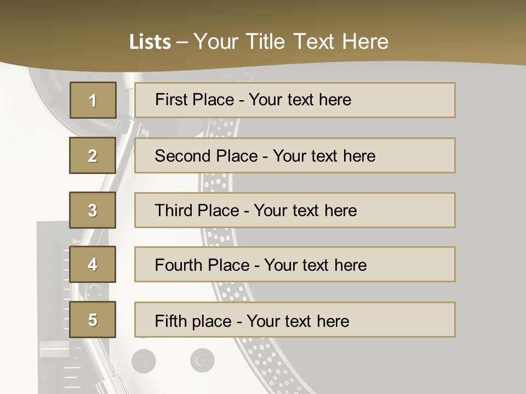Select the bold word 'Lists' in title
Screen dimensions: 526x394
[x=150, y=42]
